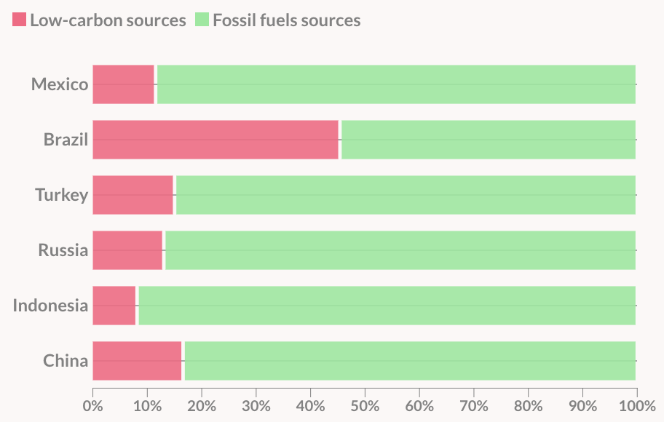
Task: Click the Brazil axis label
Action: 66,140
